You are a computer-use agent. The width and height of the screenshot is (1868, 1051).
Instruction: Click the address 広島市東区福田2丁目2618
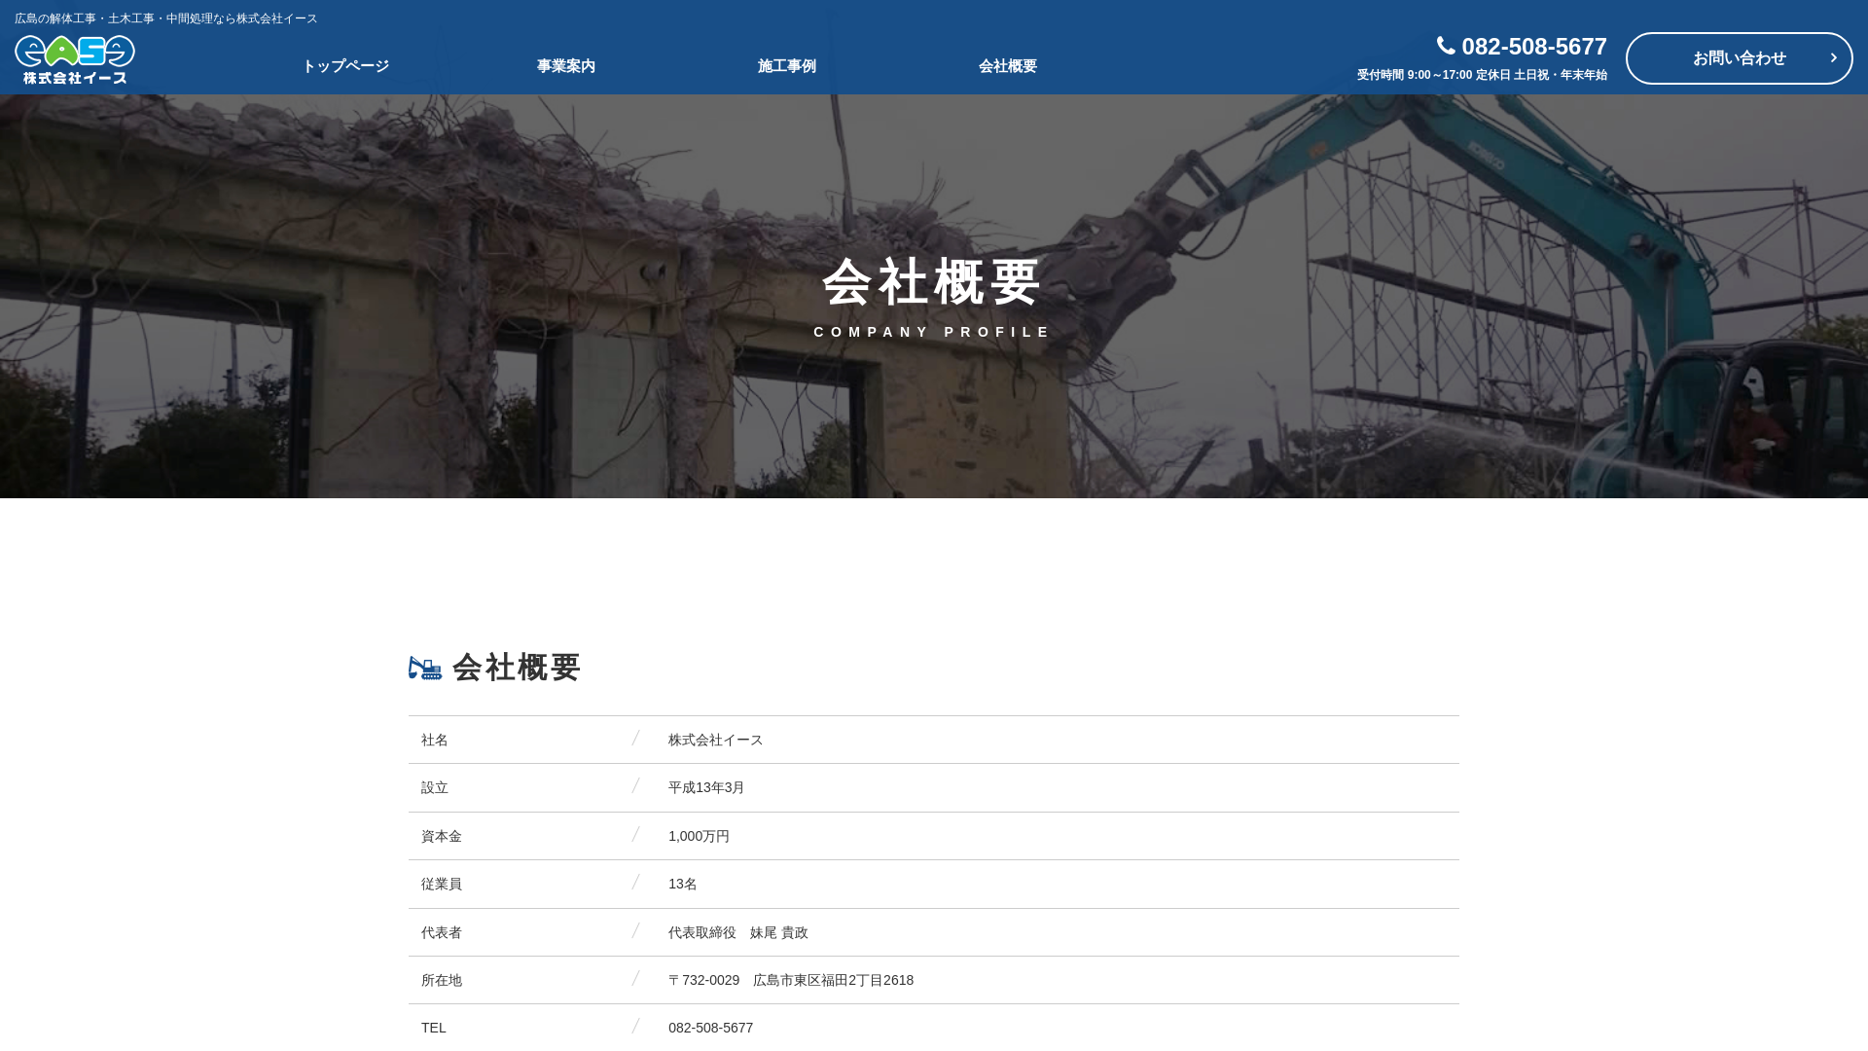[833, 980]
